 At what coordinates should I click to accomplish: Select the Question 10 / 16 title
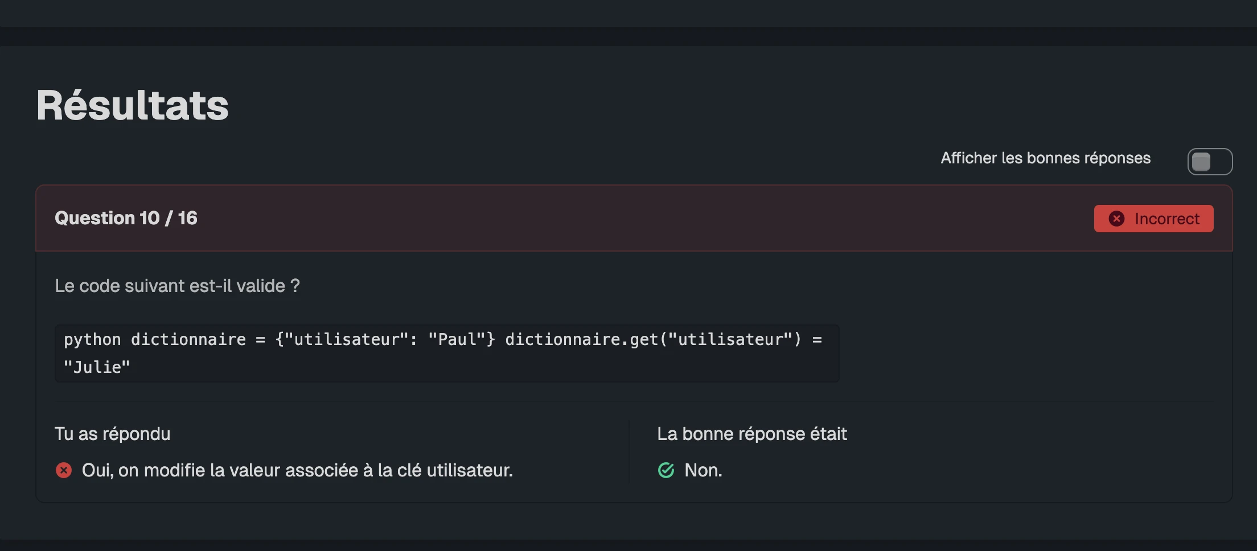click(x=126, y=218)
